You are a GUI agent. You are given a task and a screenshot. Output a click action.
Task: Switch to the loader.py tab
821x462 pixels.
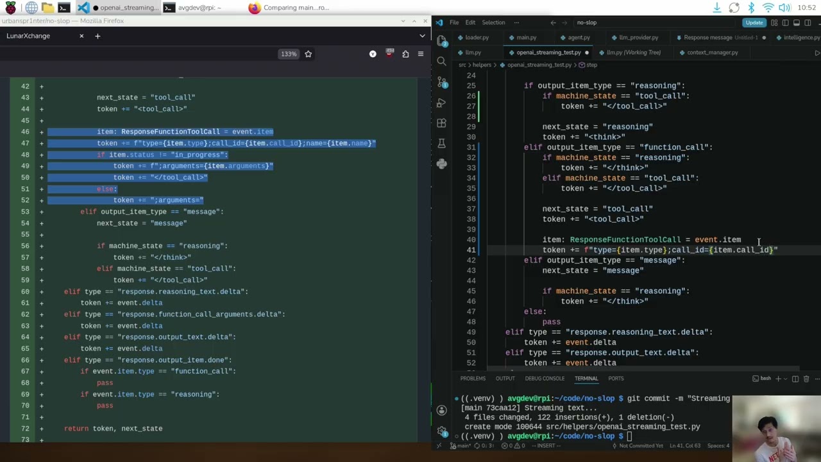[473, 37]
